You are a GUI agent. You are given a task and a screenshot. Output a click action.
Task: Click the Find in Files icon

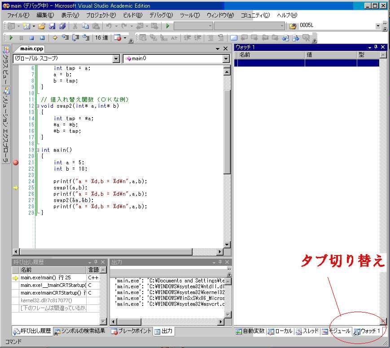click(293, 26)
